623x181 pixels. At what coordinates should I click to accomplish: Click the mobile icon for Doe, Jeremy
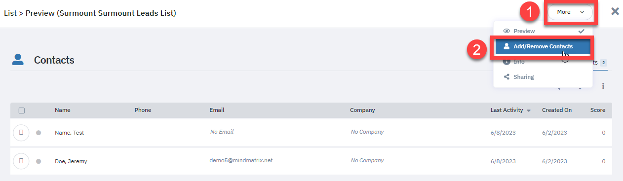coord(21,161)
